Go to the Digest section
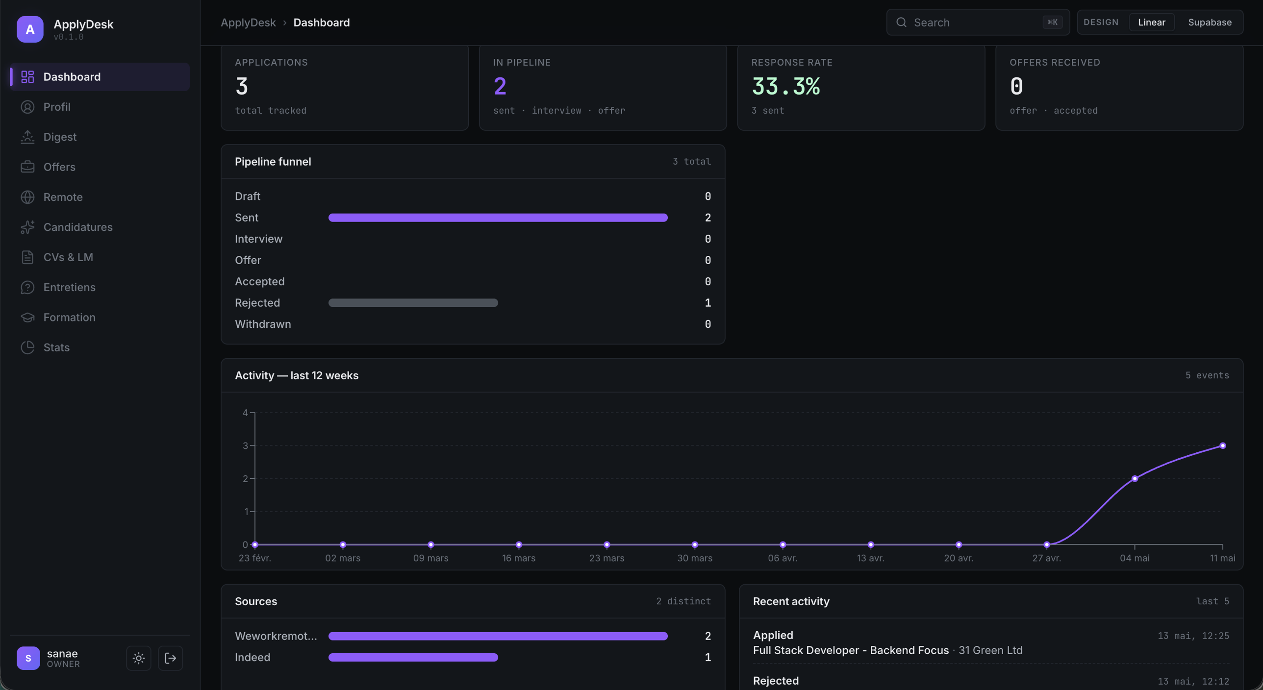The height and width of the screenshot is (690, 1263). pos(100,137)
